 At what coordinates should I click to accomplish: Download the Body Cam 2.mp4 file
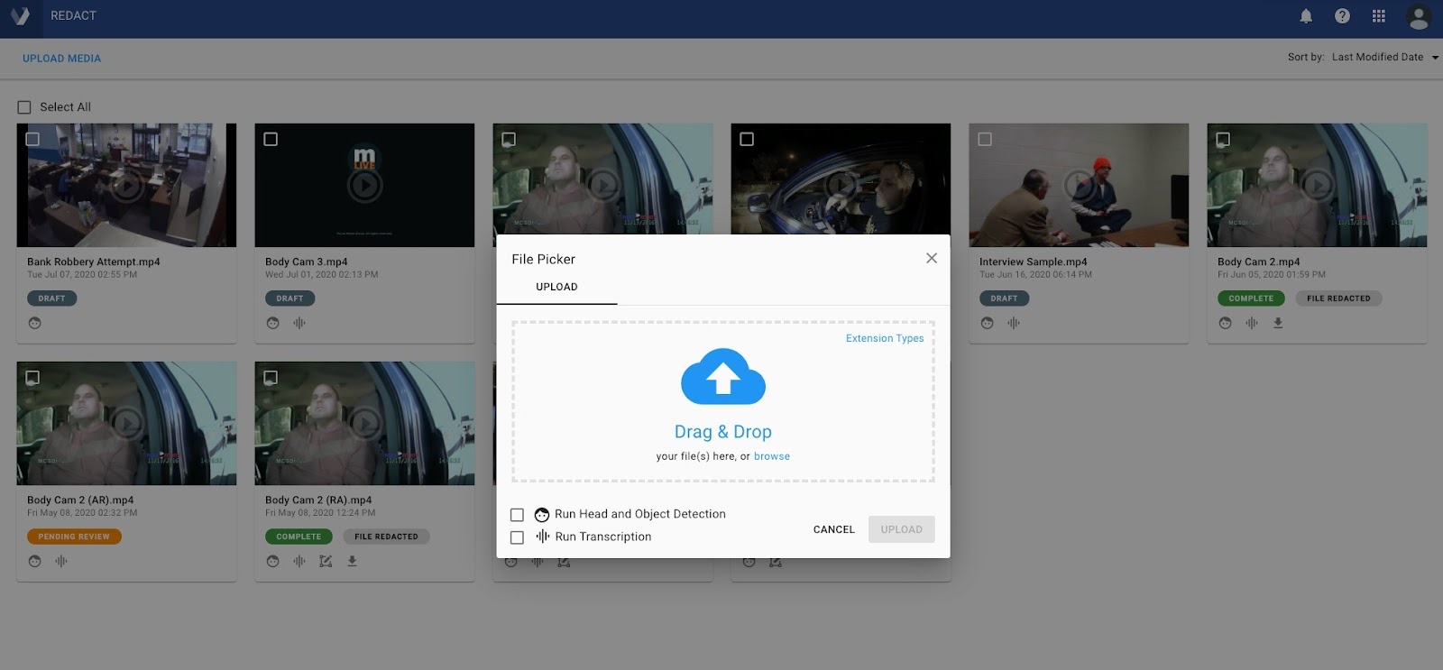1278,323
